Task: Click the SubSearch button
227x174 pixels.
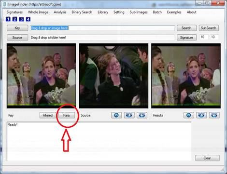Action: coord(209,28)
